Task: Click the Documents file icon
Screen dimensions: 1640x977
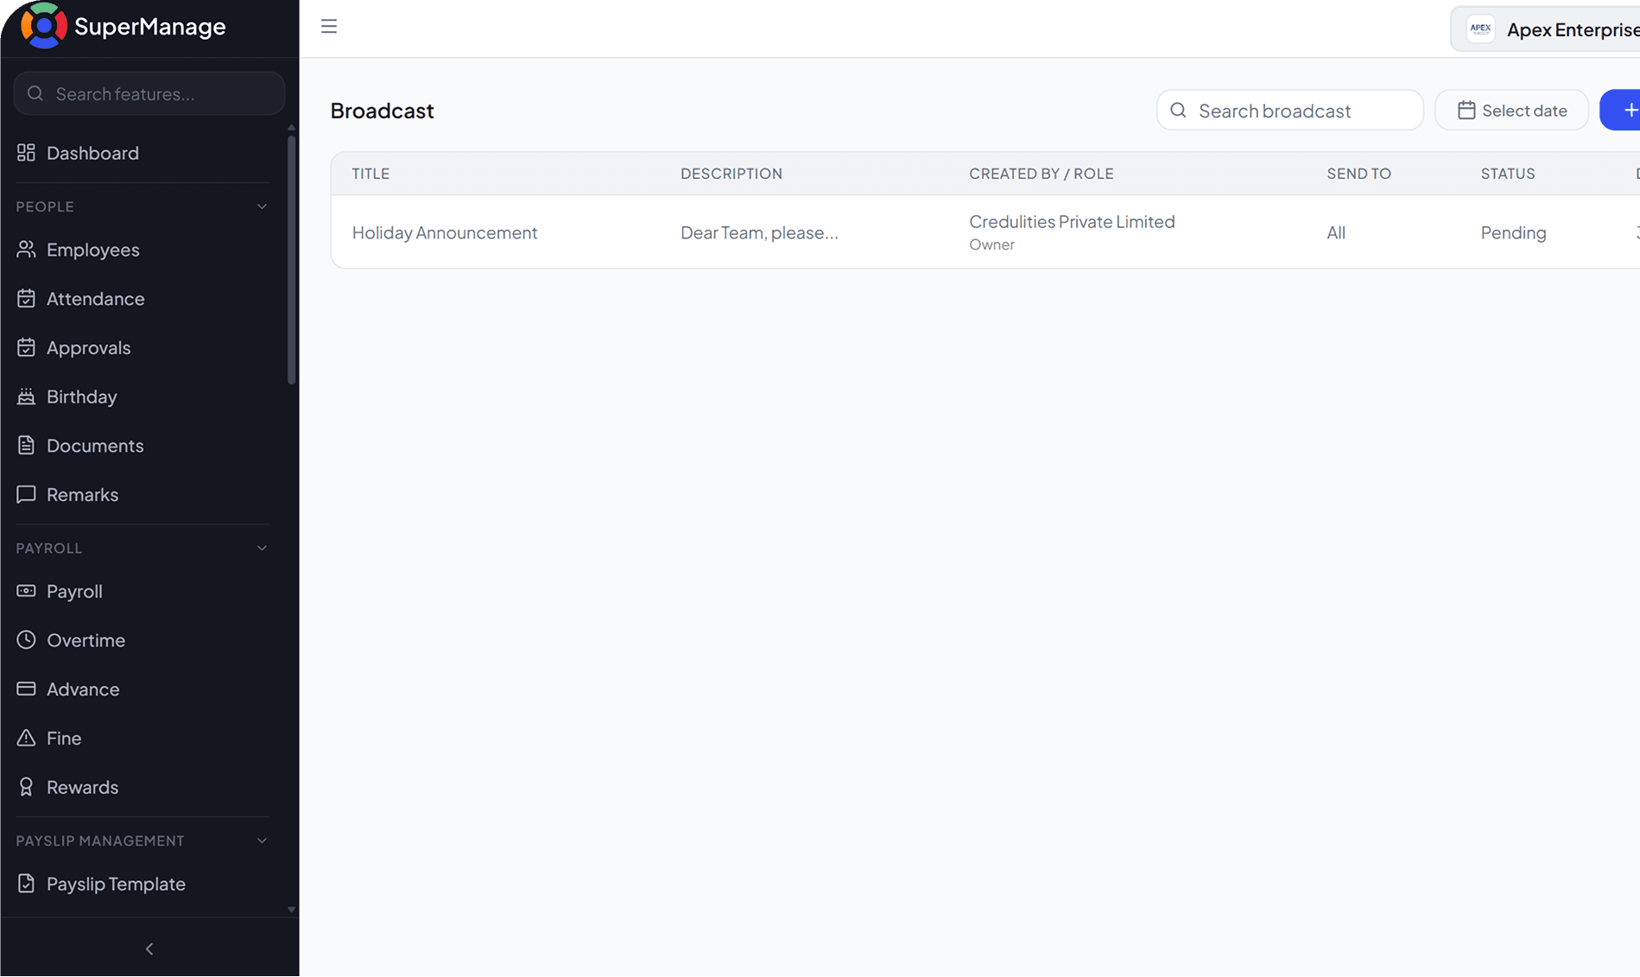Action: pos(26,446)
